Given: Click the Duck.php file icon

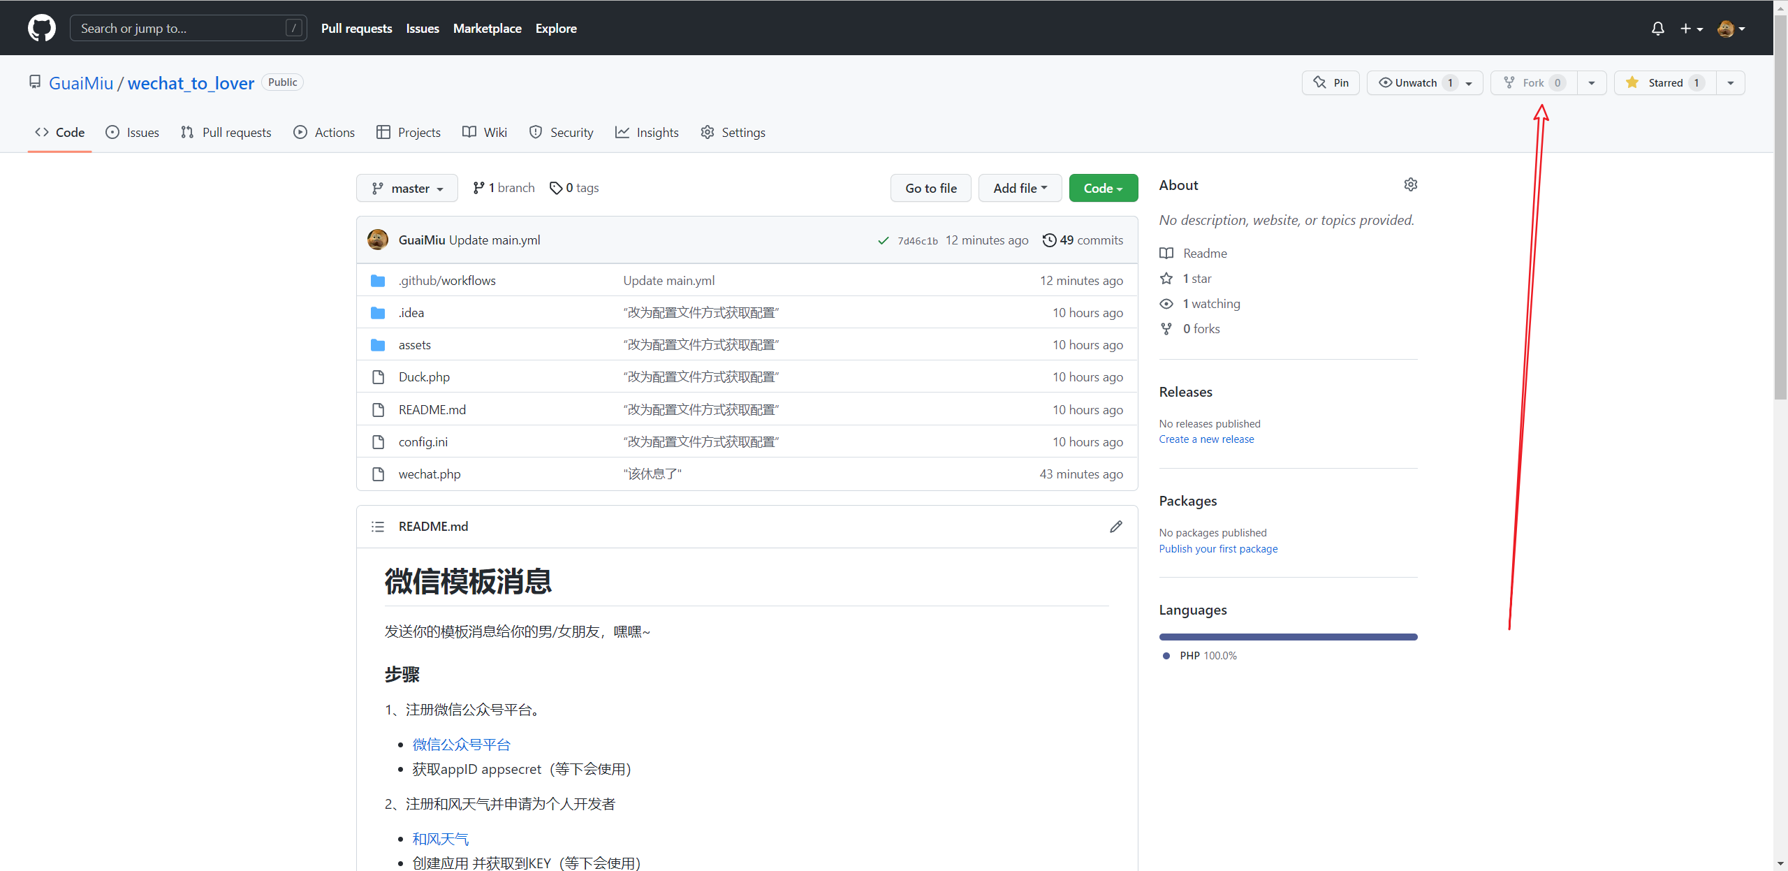Looking at the screenshot, I should 378,377.
